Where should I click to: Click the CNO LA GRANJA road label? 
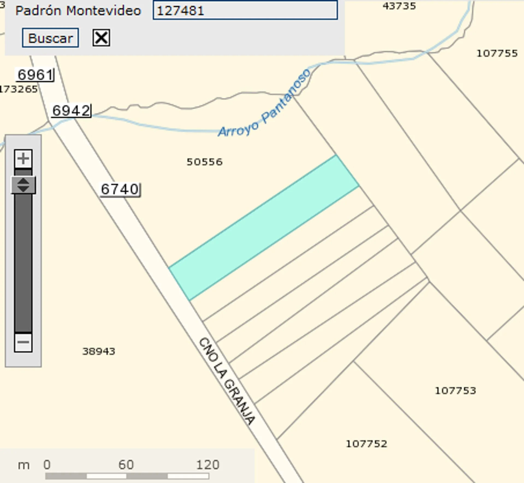pyautogui.click(x=227, y=381)
